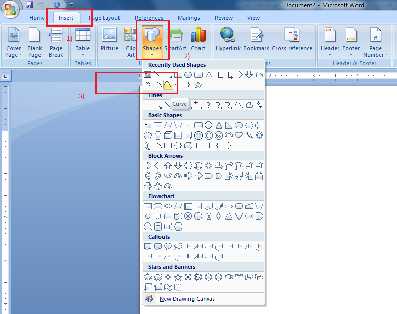Select the Lightning Bolt basic shape
Image resolution: width=397 pixels, height=314 pixels.
tap(249, 136)
